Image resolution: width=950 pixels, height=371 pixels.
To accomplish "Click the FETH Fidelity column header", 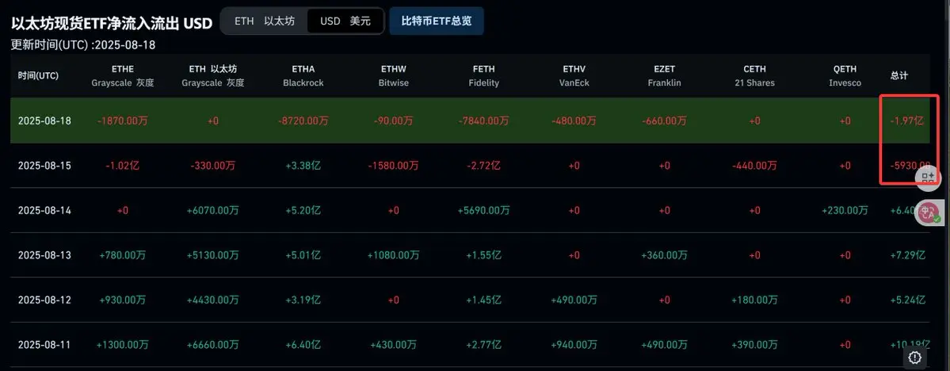I will [x=484, y=76].
